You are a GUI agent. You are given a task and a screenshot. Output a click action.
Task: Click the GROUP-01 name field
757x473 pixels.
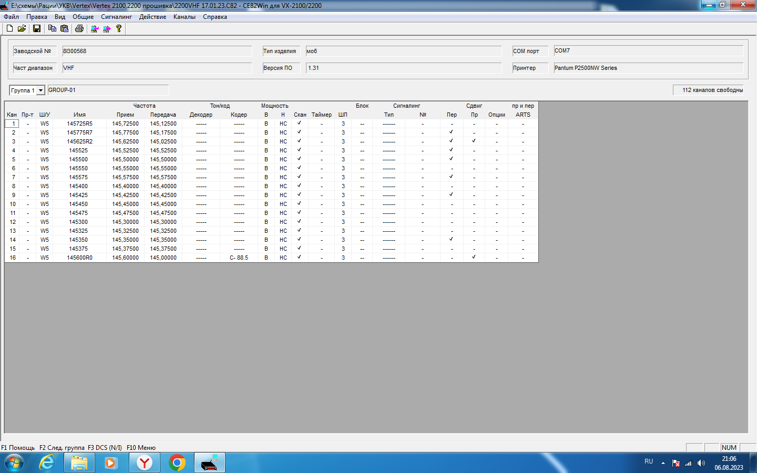(108, 90)
